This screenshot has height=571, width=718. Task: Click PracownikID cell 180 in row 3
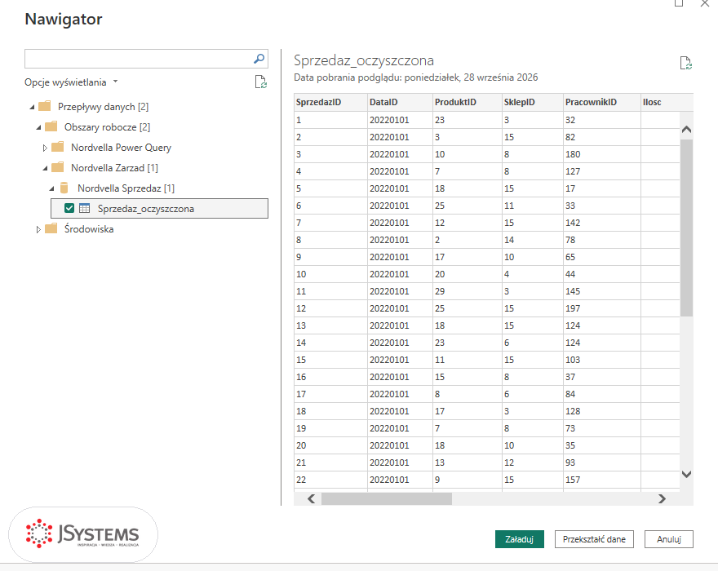(601, 154)
